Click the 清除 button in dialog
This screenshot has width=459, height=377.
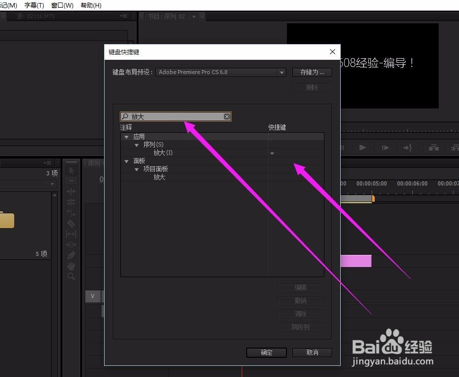(301, 314)
